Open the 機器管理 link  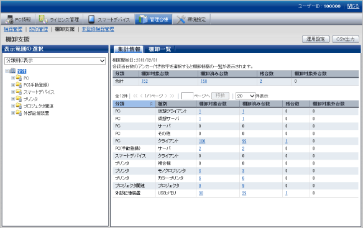(x=13, y=29)
